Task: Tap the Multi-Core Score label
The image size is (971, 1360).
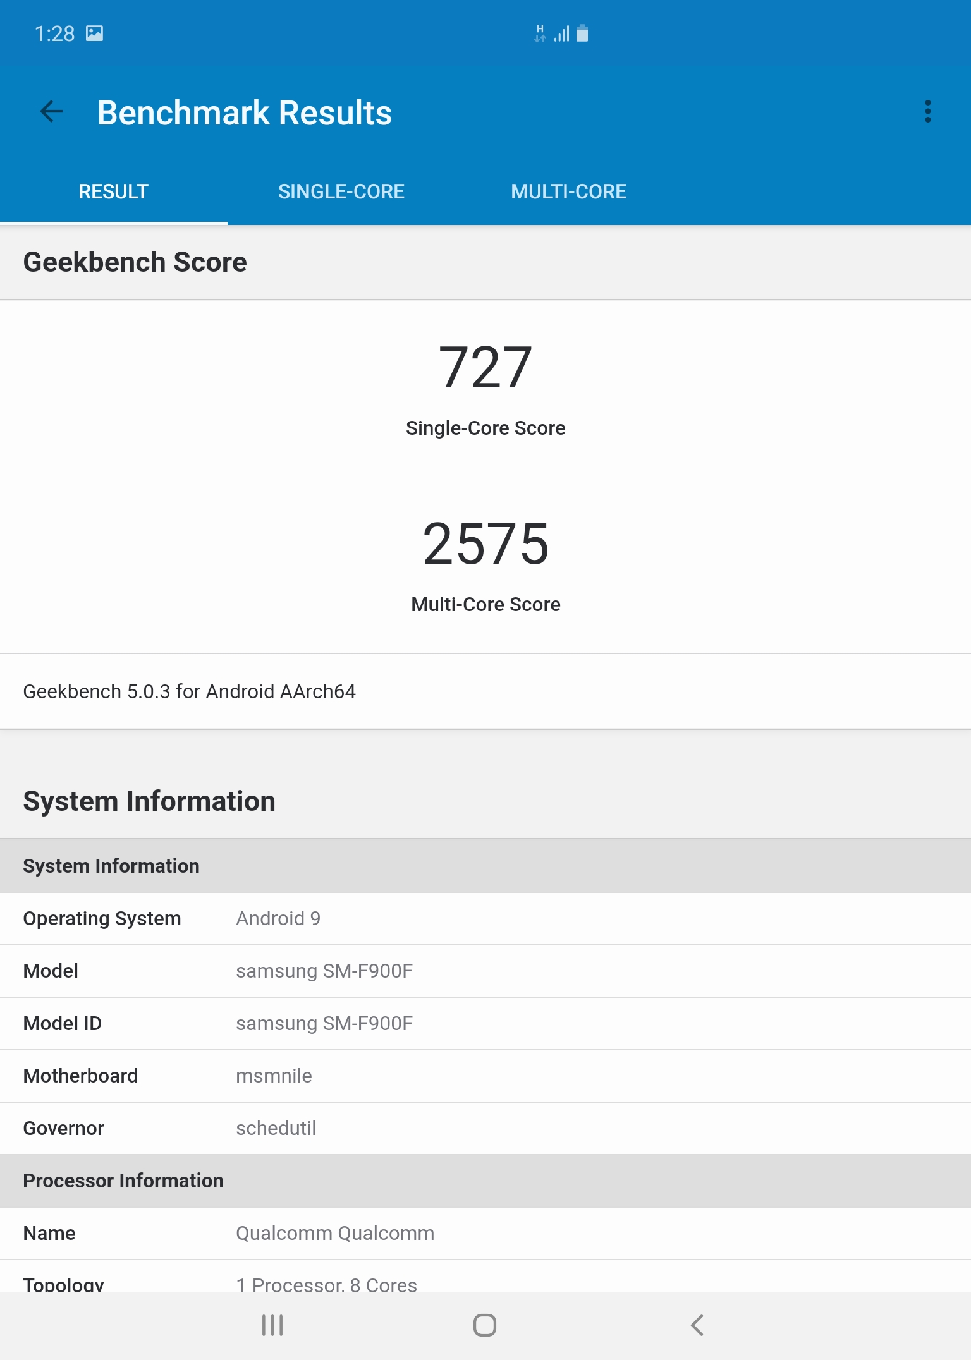Action: pyautogui.click(x=485, y=604)
